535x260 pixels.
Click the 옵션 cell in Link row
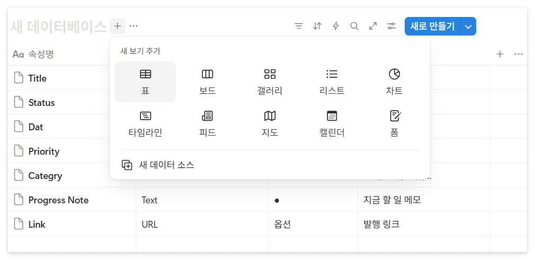coord(313,224)
